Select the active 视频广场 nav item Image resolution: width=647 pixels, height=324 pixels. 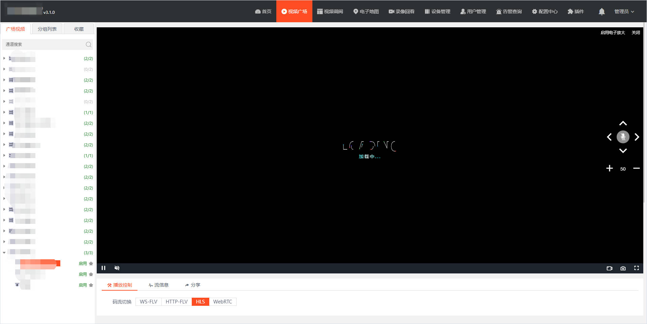click(294, 11)
